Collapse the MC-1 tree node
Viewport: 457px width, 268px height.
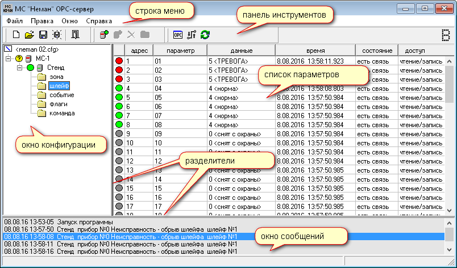[7, 58]
